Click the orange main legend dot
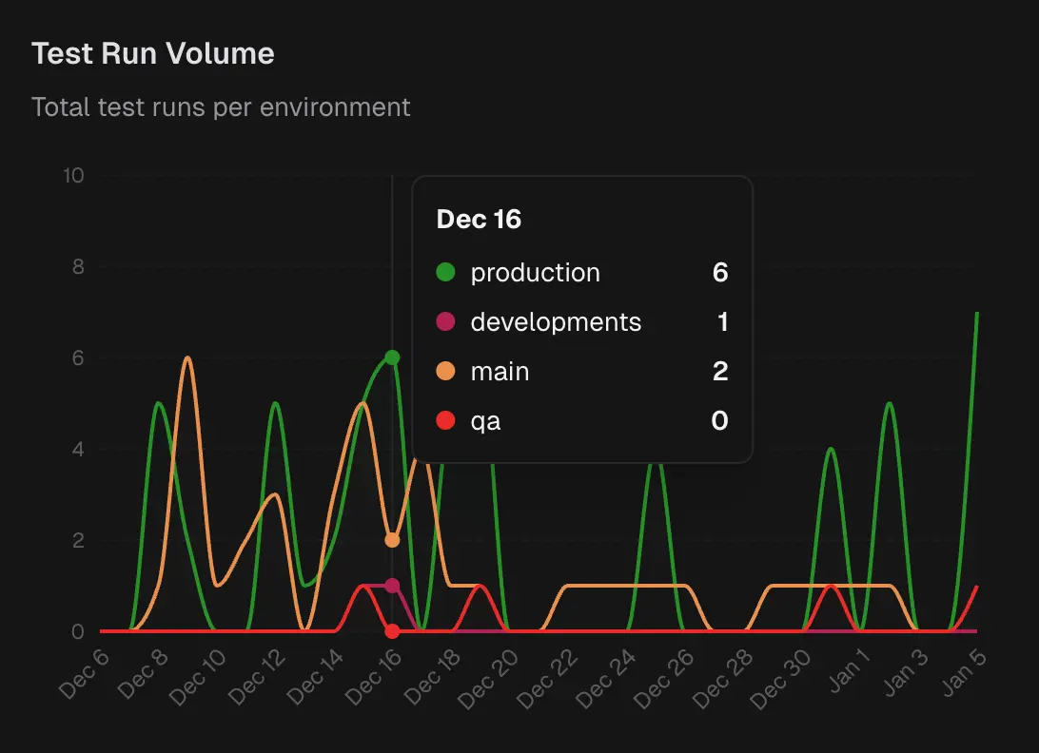This screenshot has height=753, width=1039. pos(443,372)
